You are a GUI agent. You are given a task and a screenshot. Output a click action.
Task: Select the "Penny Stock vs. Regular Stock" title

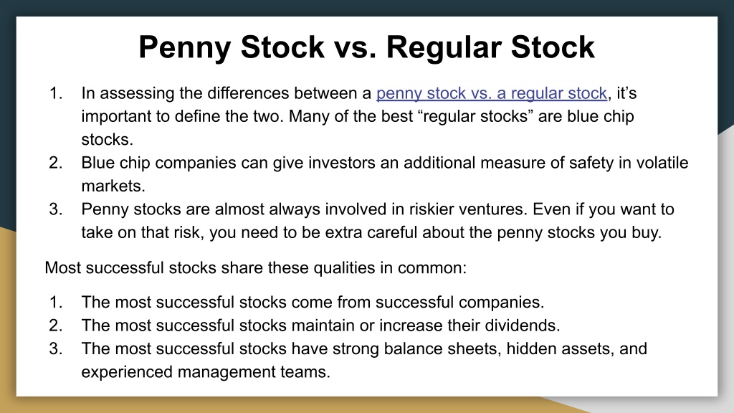366,47
